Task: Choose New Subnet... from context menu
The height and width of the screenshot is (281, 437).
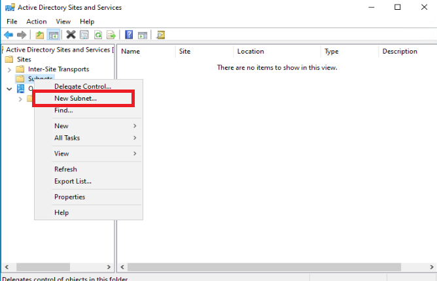Action: (75, 98)
